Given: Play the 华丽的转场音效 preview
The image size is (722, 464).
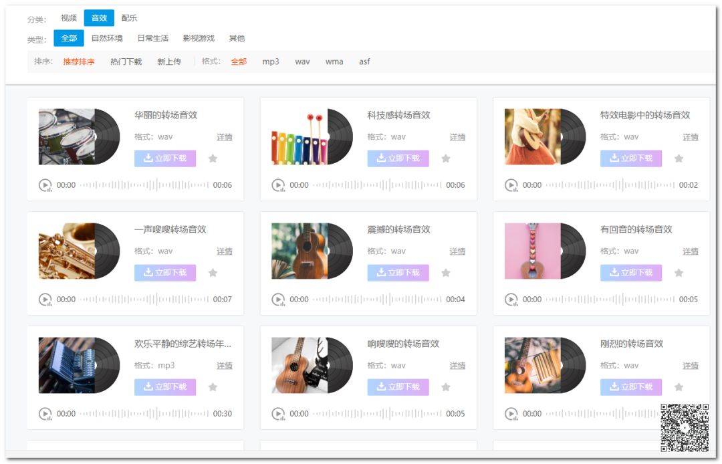Looking at the screenshot, I should (x=45, y=185).
